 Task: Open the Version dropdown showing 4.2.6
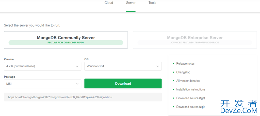click(41, 66)
